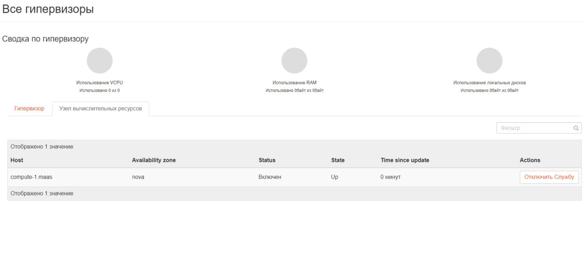Click the Availability zone column header

pyautogui.click(x=154, y=160)
